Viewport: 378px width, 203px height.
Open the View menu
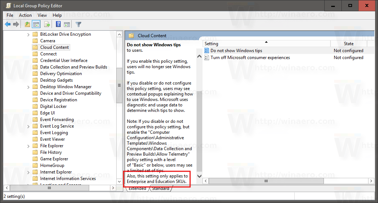tap(42, 15)
